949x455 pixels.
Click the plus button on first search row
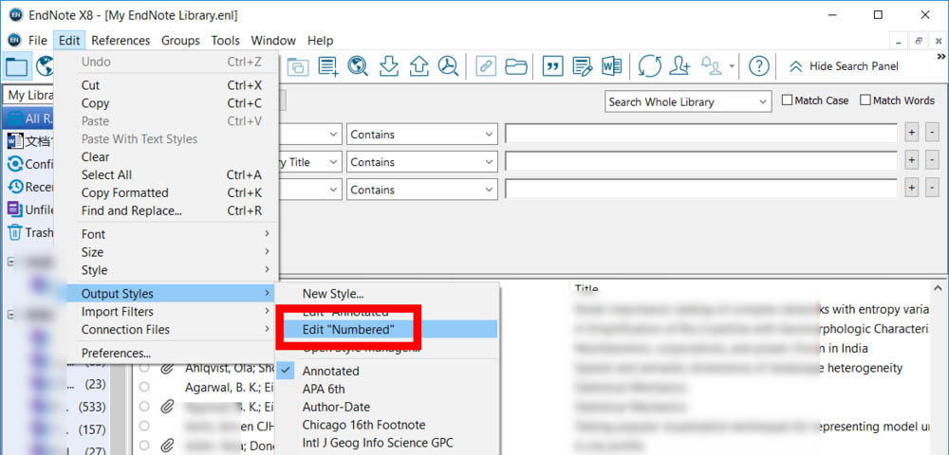coord(912,135)
